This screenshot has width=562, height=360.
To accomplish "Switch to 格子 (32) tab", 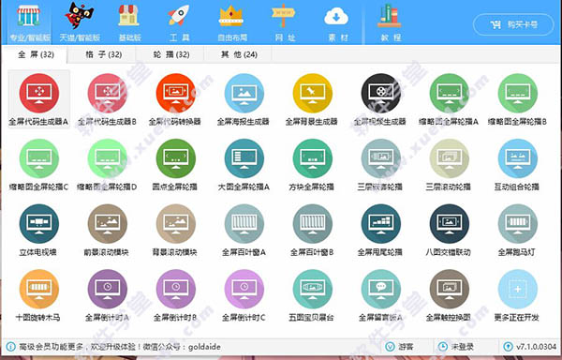I will [102, 54].
